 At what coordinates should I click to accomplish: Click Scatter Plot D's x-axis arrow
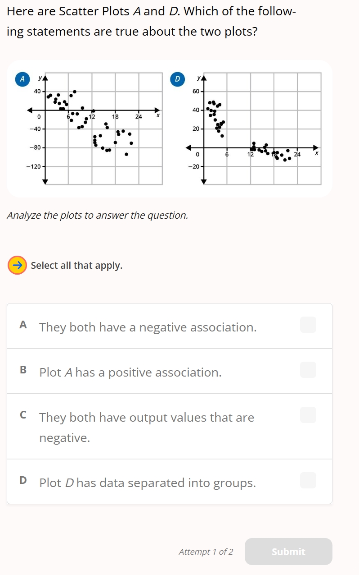tap(316, 147)
